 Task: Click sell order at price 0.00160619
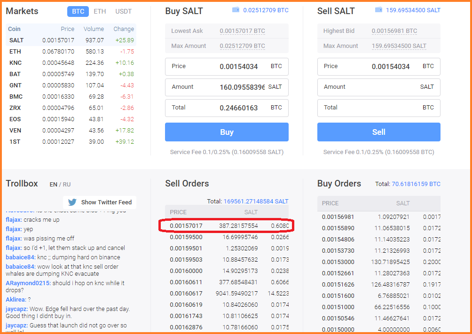[x=227, y=305]
